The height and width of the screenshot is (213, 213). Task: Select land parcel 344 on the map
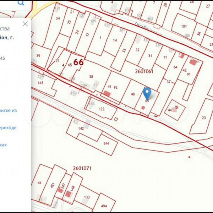tap(106, 143)
